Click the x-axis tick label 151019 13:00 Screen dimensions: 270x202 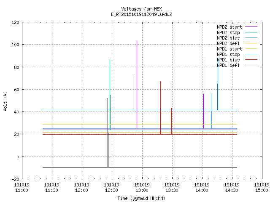142,188
